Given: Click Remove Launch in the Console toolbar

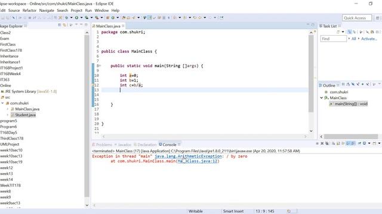Looking at the screenshot, I should click(322, 143).
